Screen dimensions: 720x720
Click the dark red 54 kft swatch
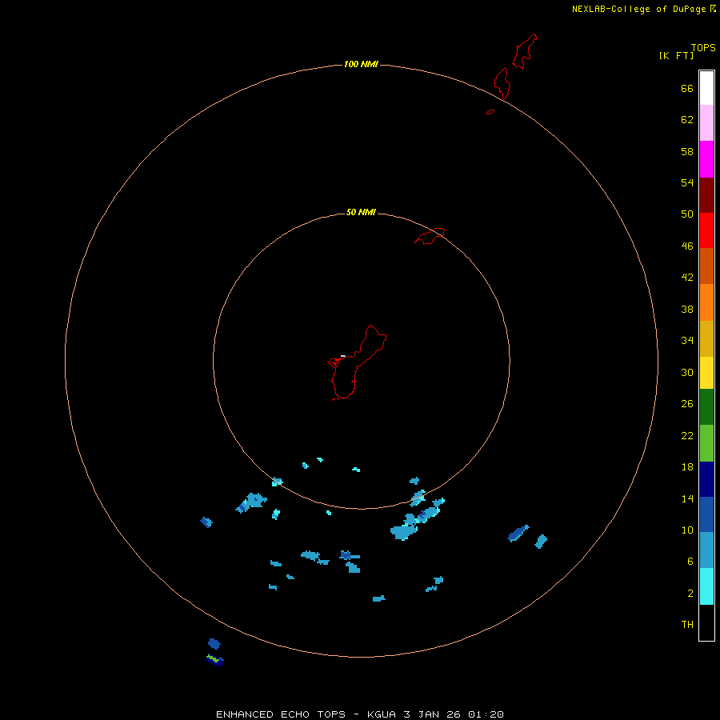pyautogui.click(x=706, y=194)
